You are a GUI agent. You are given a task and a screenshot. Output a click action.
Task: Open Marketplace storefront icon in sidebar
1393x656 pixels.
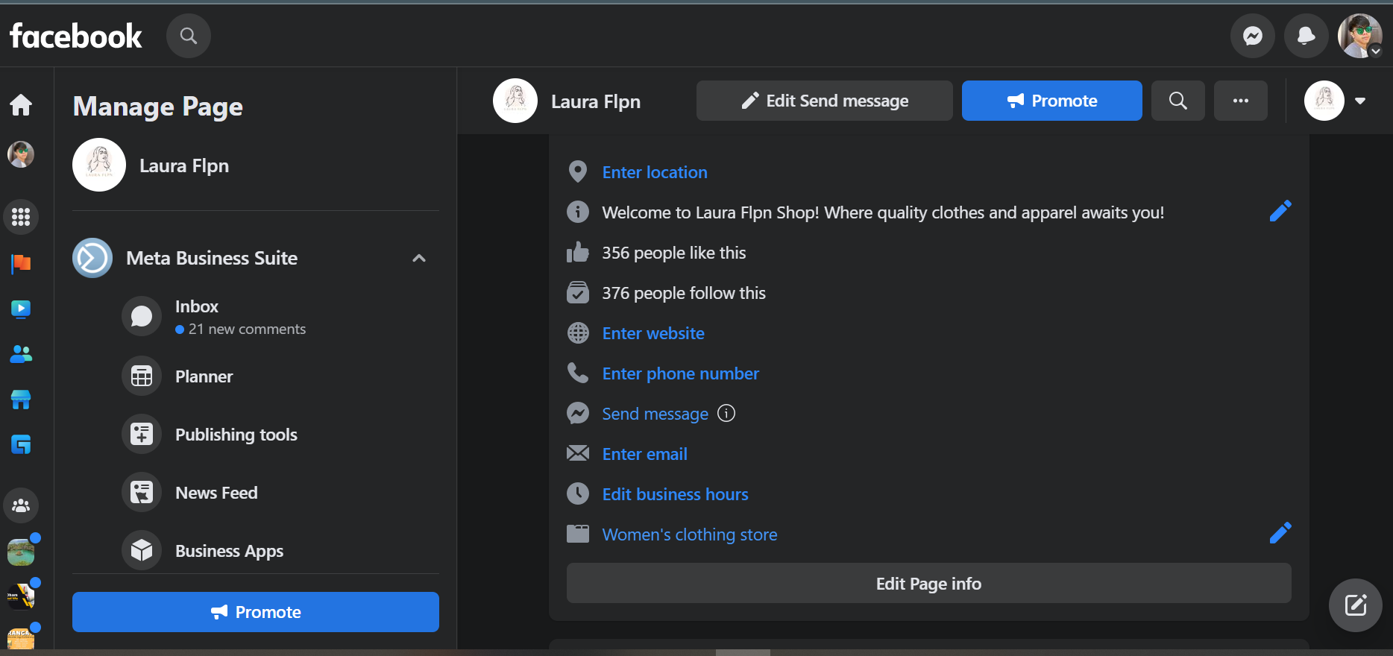tap(21, 400)
